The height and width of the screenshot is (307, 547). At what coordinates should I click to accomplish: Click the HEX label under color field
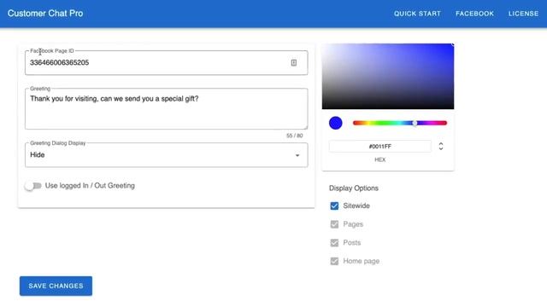(379, 159)
